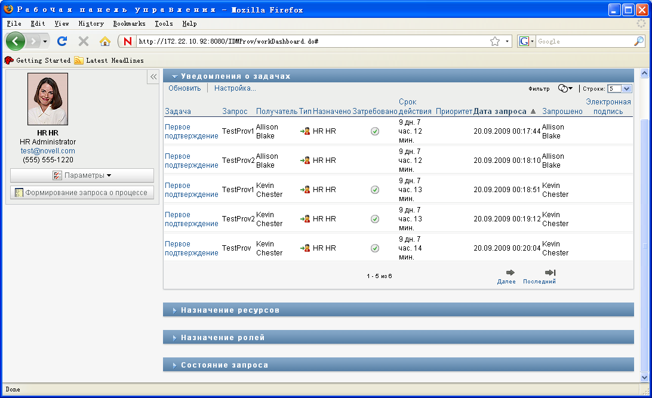The image size is (652, 398).
Task: Click the stop loading X icon
Action: coord(84,41)
